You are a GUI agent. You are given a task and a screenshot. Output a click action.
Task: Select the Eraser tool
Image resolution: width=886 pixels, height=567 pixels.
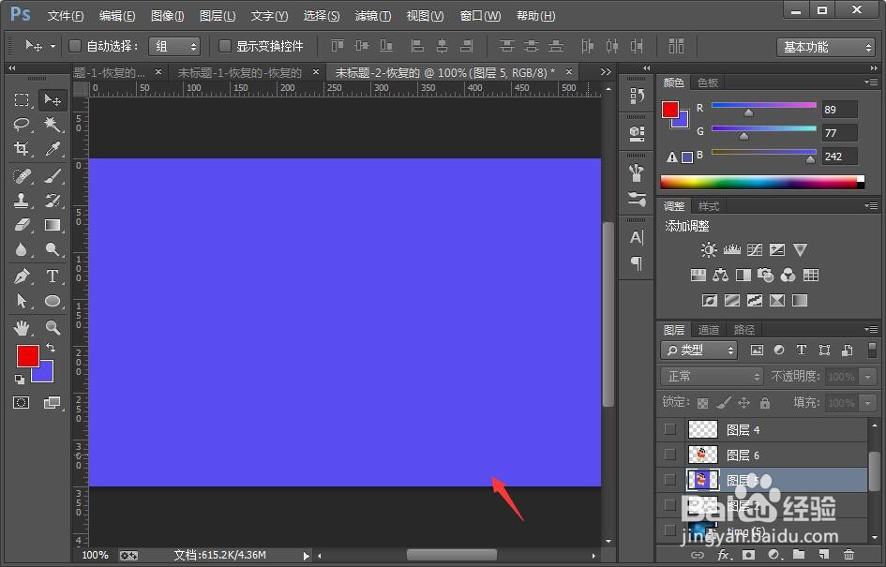click(x=22, y=225)
